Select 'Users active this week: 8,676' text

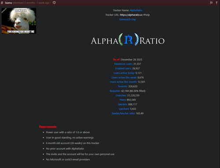click(128, 78)
